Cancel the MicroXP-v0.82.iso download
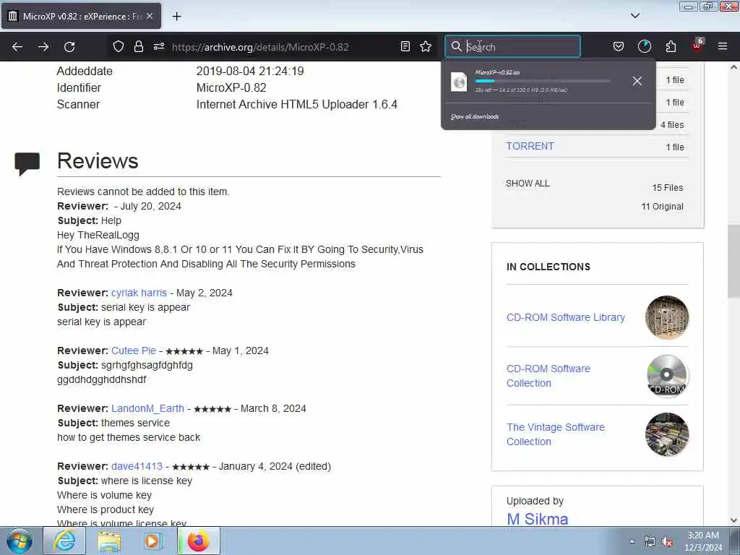This screenshot has width=740, height=555. (x=637, y=81)
